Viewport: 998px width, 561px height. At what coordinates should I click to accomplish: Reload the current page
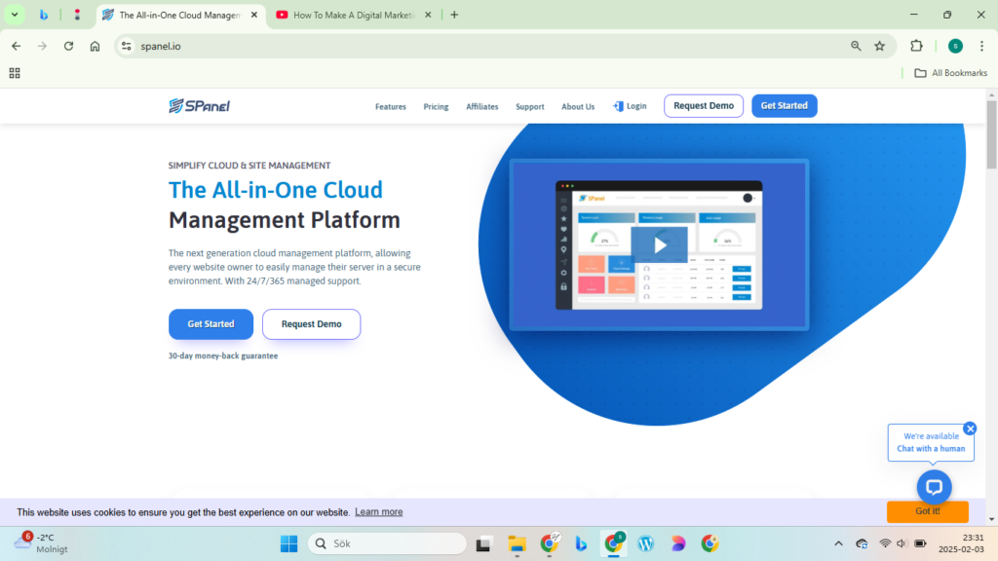point(69,46)
